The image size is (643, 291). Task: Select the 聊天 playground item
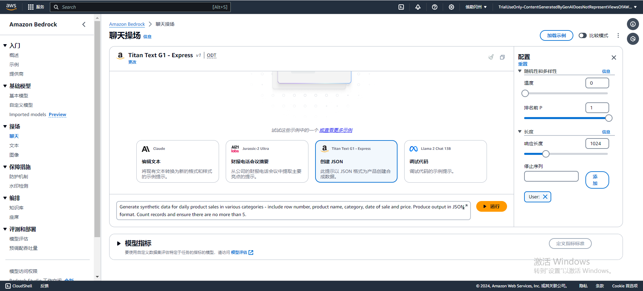click(14, 136)
